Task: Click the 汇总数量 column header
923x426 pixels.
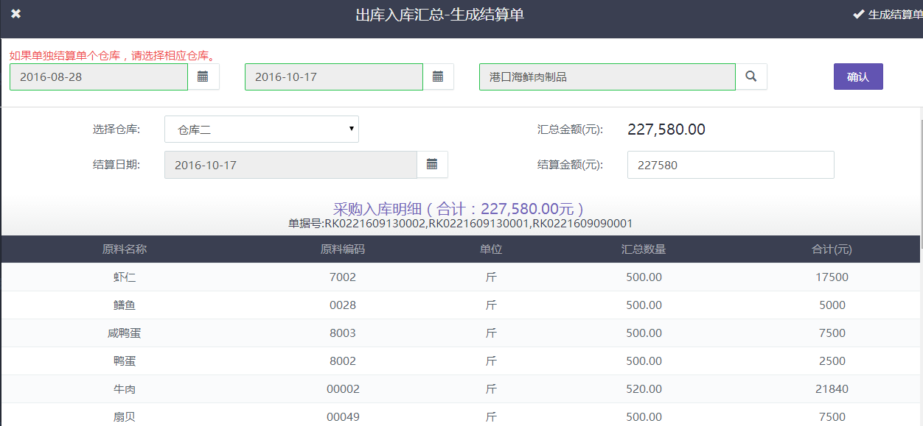Action: click(644, 249)
